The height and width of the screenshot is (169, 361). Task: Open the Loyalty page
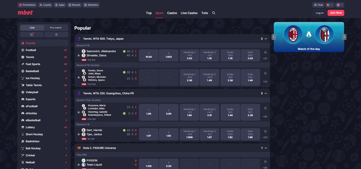[x=45, y=5]
